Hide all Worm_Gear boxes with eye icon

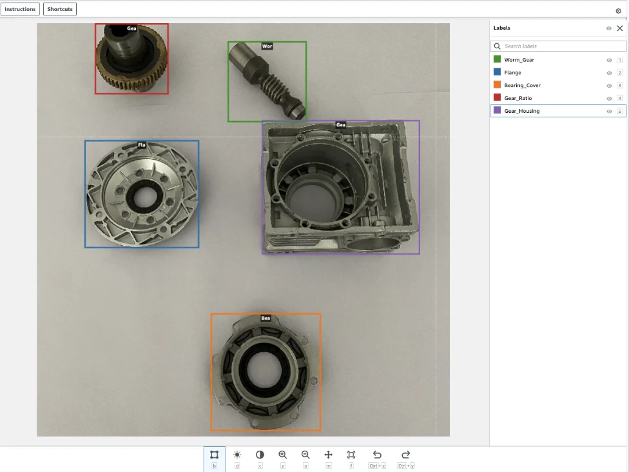tap(609, 60)
